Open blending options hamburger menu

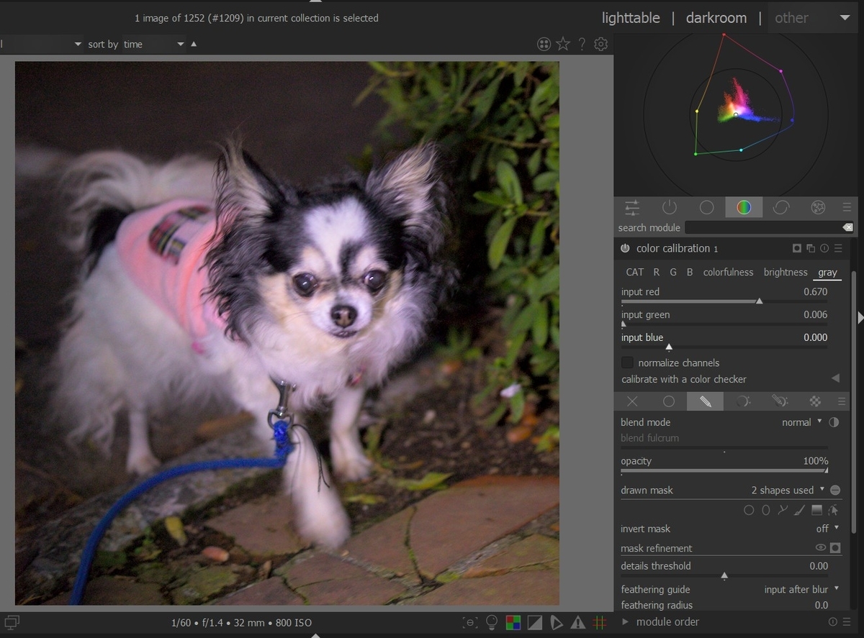pos(842,401)
